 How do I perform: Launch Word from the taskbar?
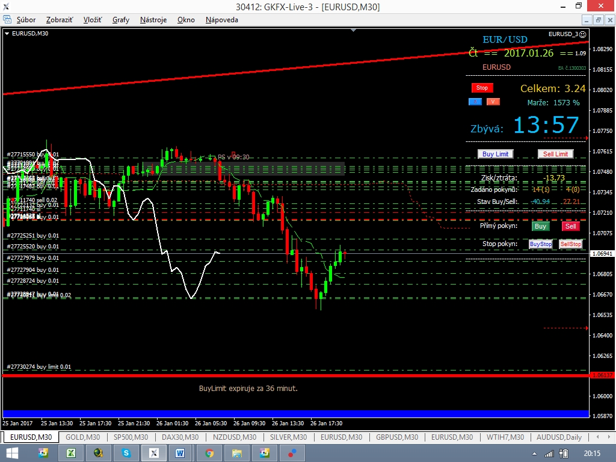point(180,453)
